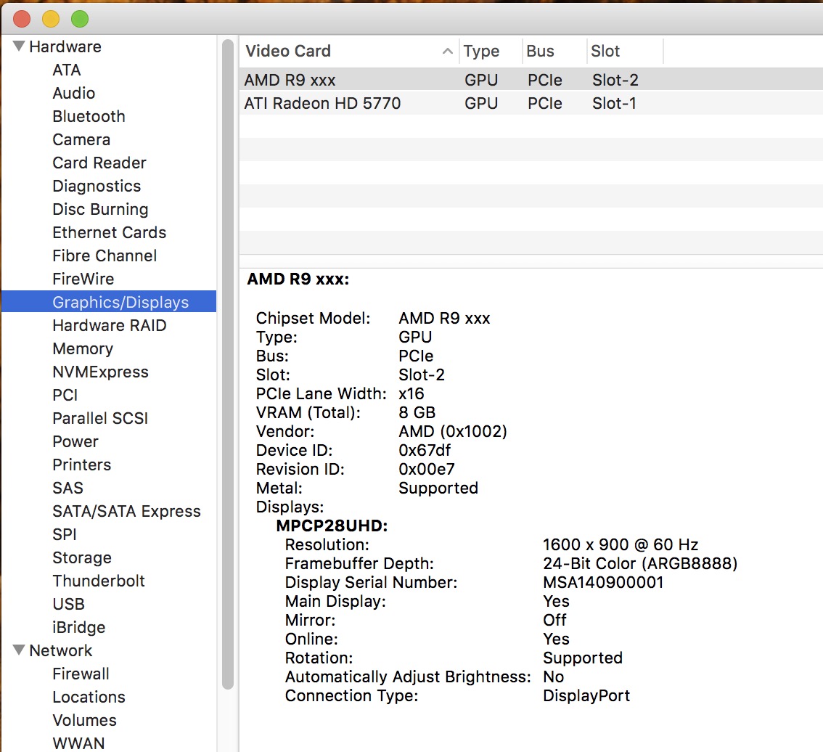Select FireWire in the sidebar

pos(83,279)
